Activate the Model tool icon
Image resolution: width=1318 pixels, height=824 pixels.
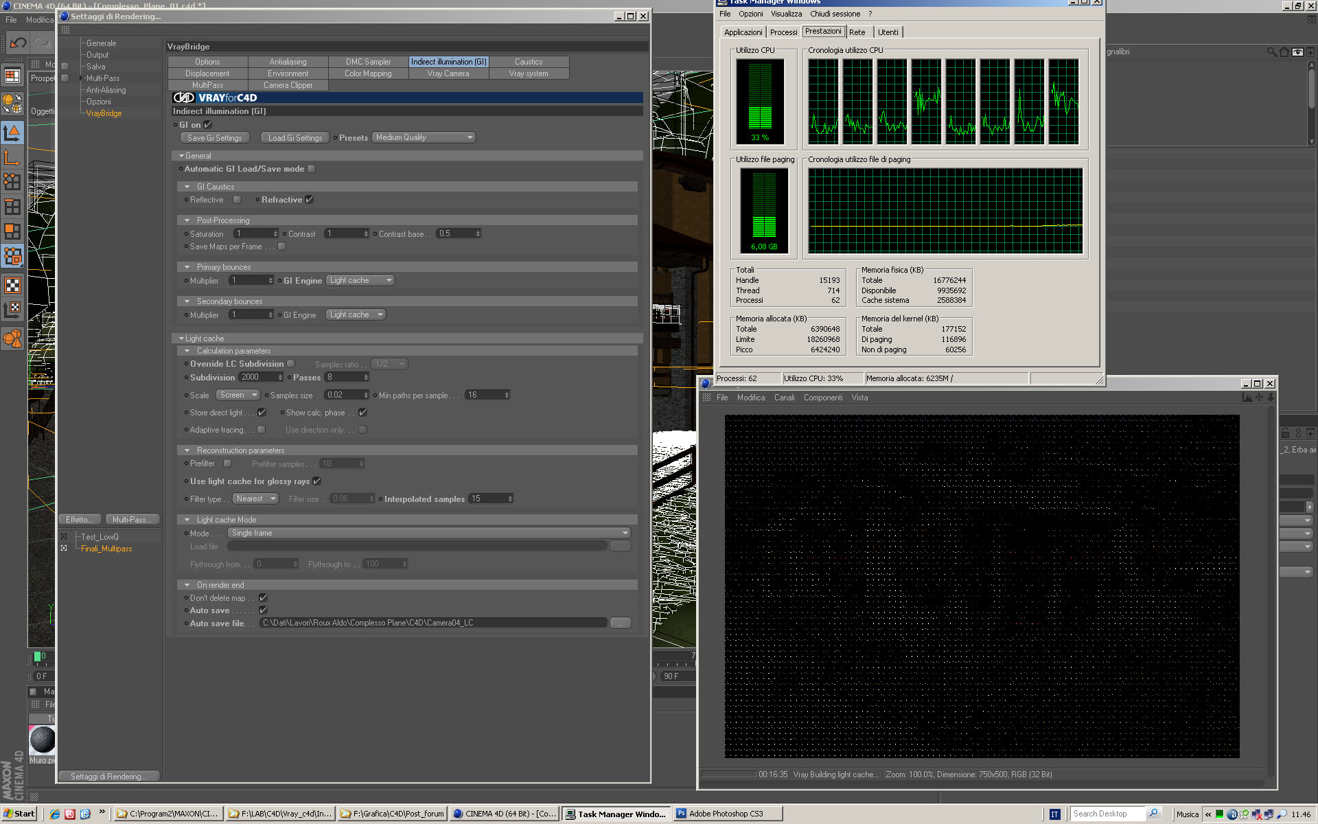(12, 133)
